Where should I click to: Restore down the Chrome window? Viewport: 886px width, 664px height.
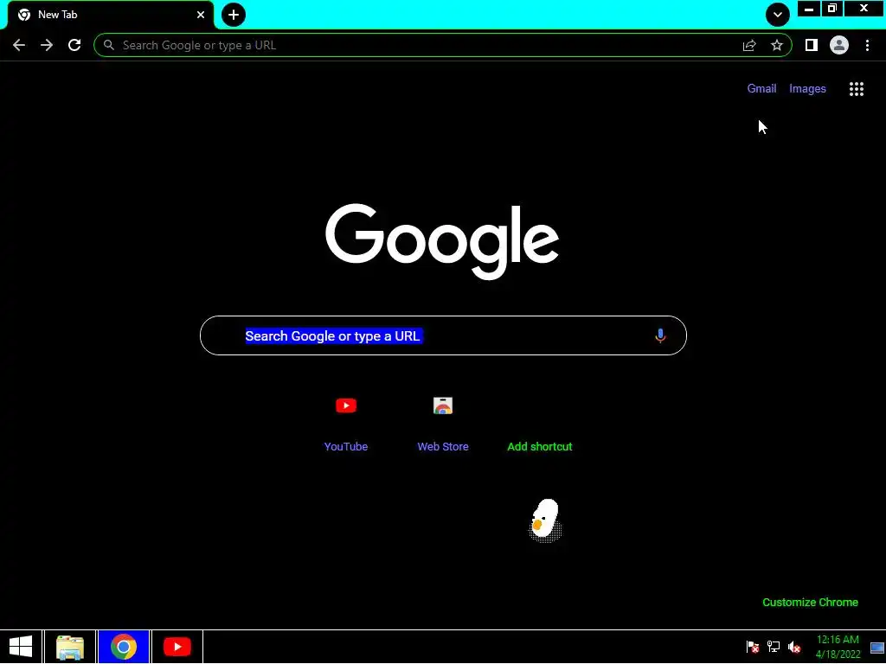click(x=831, y=9)
